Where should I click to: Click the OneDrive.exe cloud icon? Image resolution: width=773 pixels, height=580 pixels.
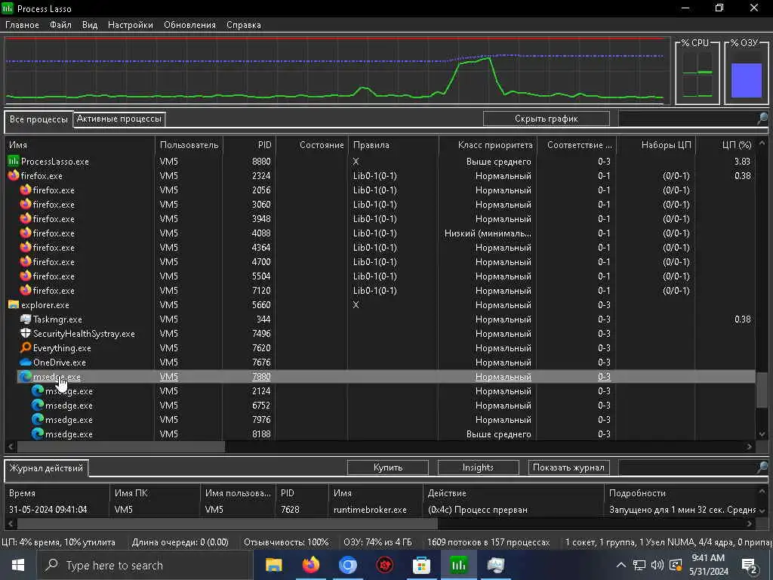[x=26, y=362]
